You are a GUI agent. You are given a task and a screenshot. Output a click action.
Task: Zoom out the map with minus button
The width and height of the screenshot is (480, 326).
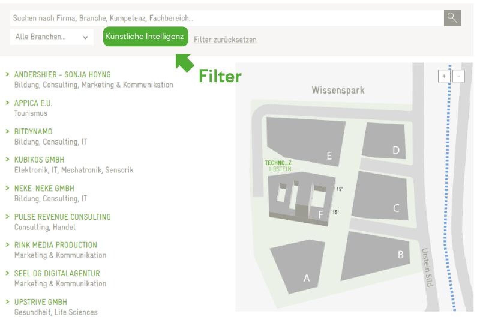pyautogui.click(x=458, y=76)
